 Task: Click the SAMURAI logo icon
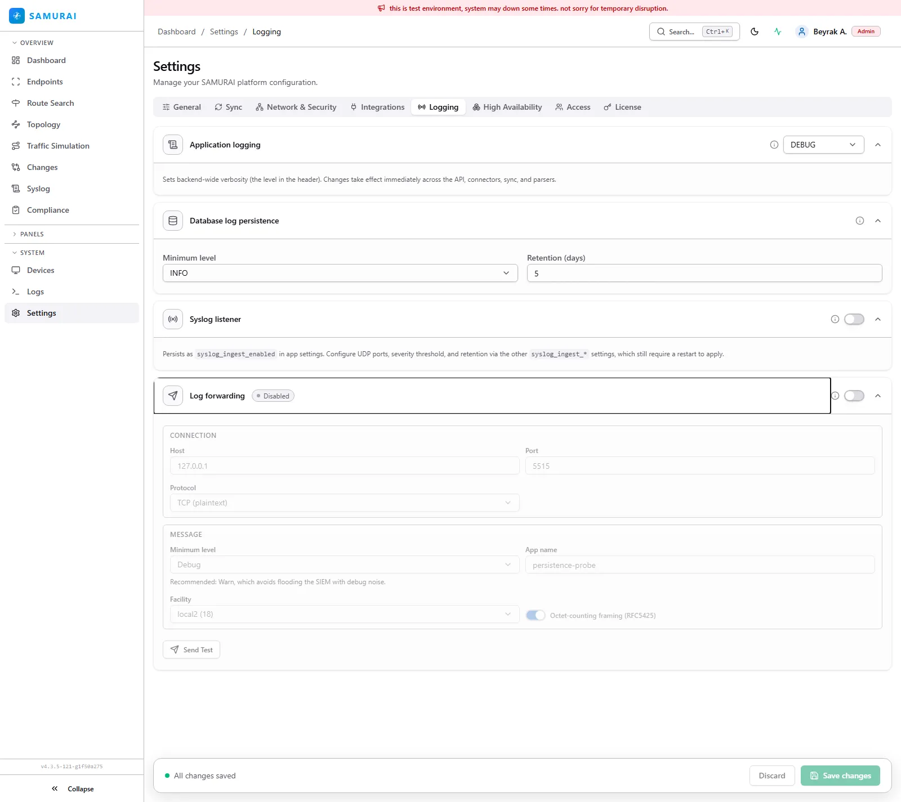point(17,16)
